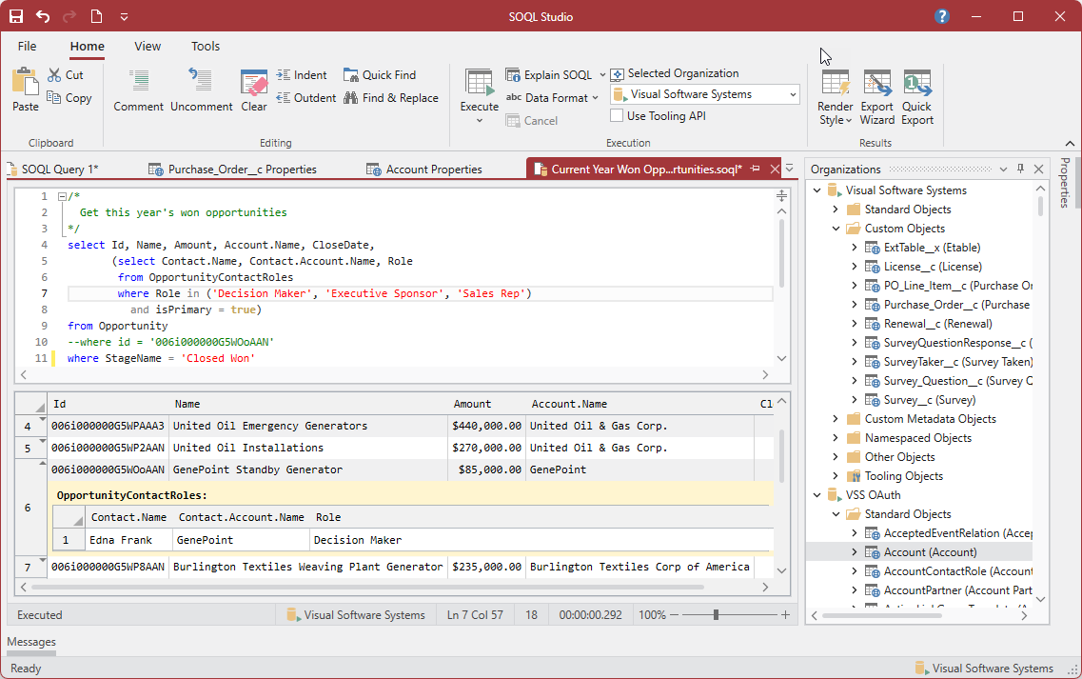Open the Render Style tool

835,97
